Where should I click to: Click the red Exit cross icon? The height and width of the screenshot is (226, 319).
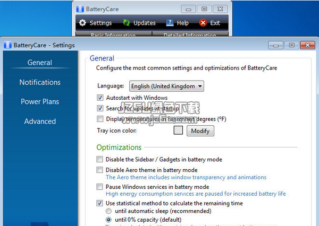[203, 23]
